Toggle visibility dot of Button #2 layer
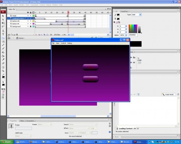The image size is (181, 144). 28,21
